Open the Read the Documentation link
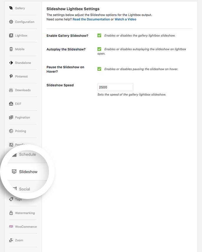This screenshot has width=202, height=252. point(91,19)
